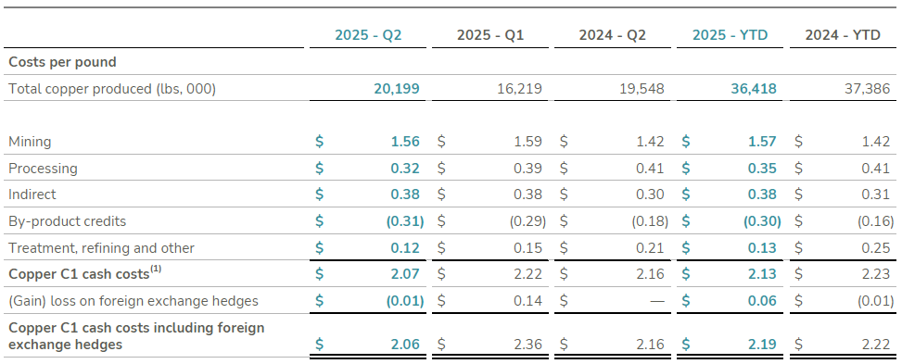
Task: Click the 2025 - Q2 column header
Action: click(368, 35)
